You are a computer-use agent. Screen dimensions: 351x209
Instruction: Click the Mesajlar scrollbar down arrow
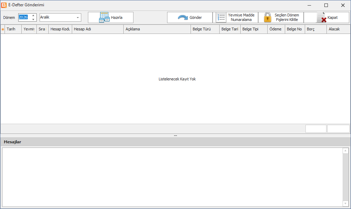(x=345, y=204)
